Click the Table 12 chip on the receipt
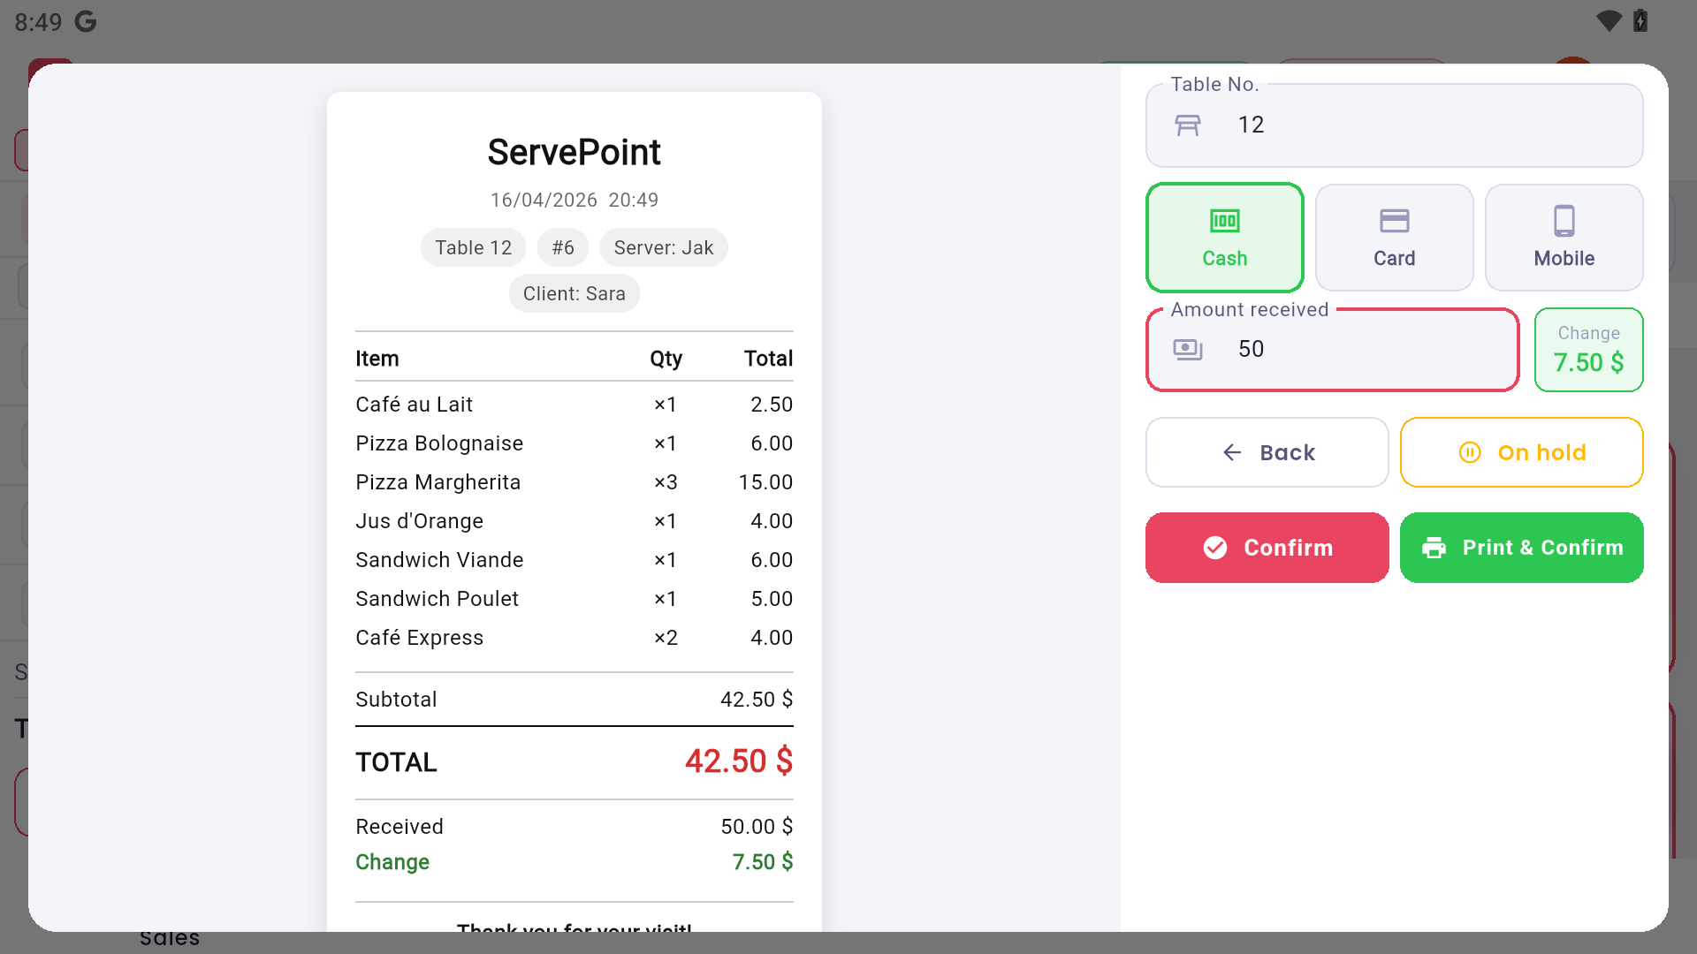 tap(473, 247)
